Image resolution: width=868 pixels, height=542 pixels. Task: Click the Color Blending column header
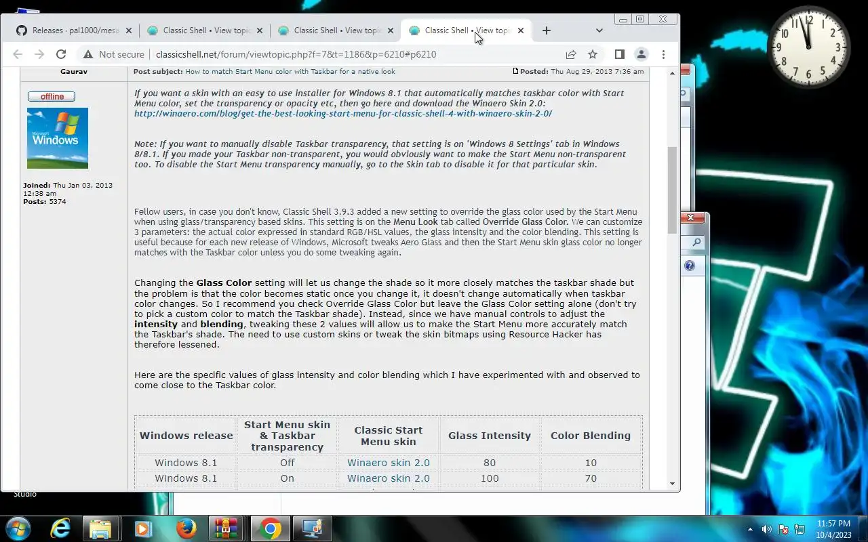point(591,436)
